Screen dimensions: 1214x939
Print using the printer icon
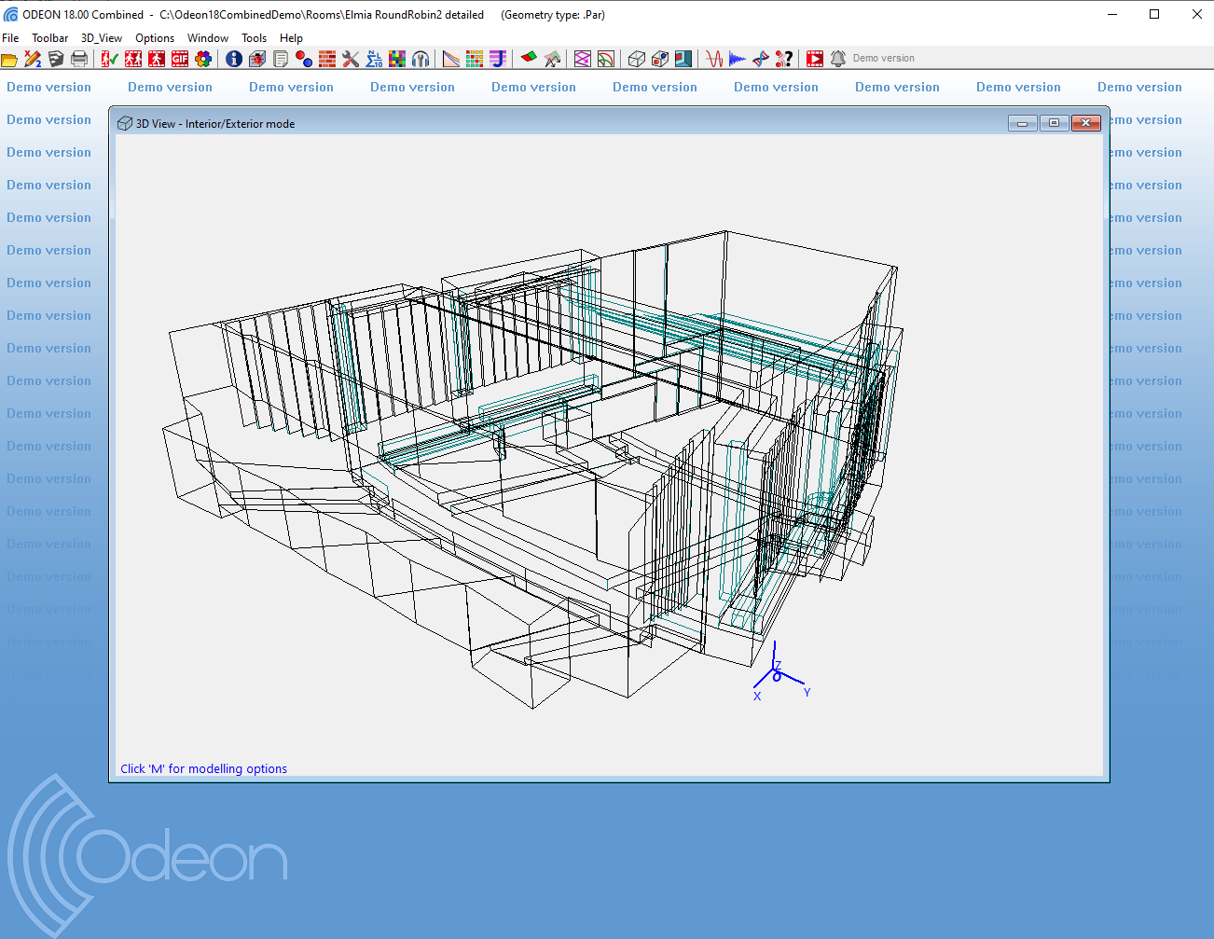[x=79, y=58]
